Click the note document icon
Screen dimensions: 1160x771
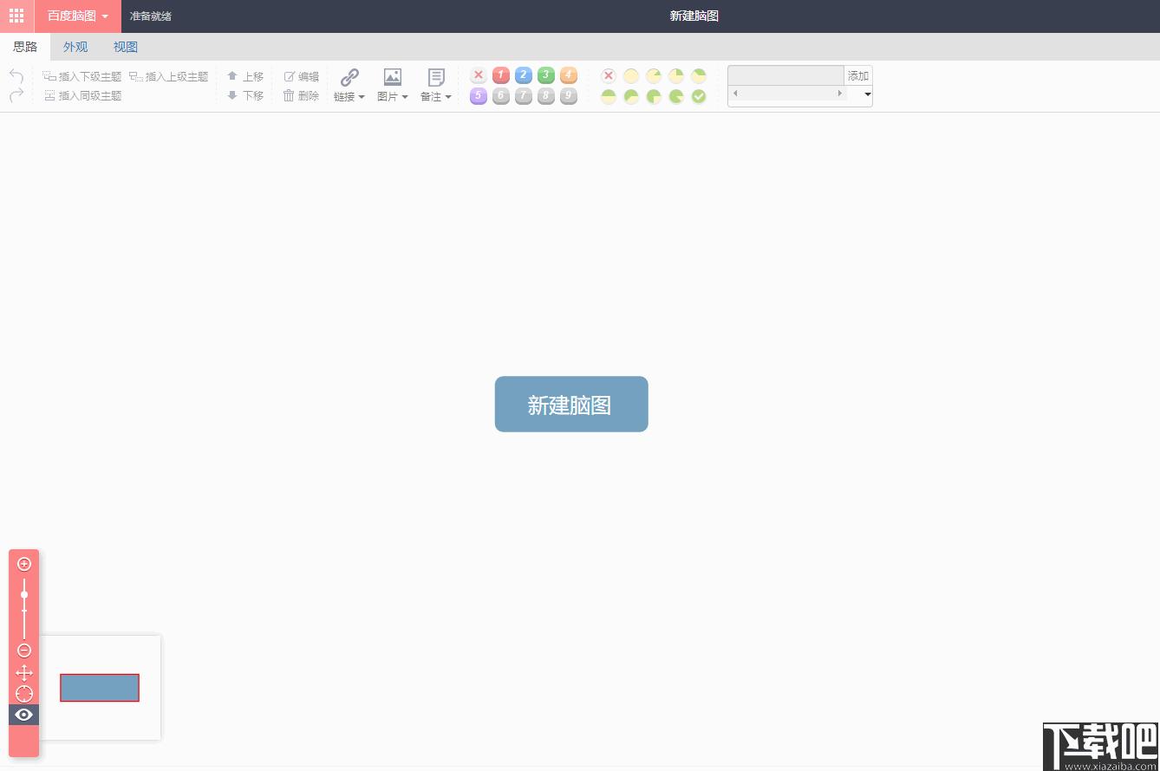click(x=436, y=77)
